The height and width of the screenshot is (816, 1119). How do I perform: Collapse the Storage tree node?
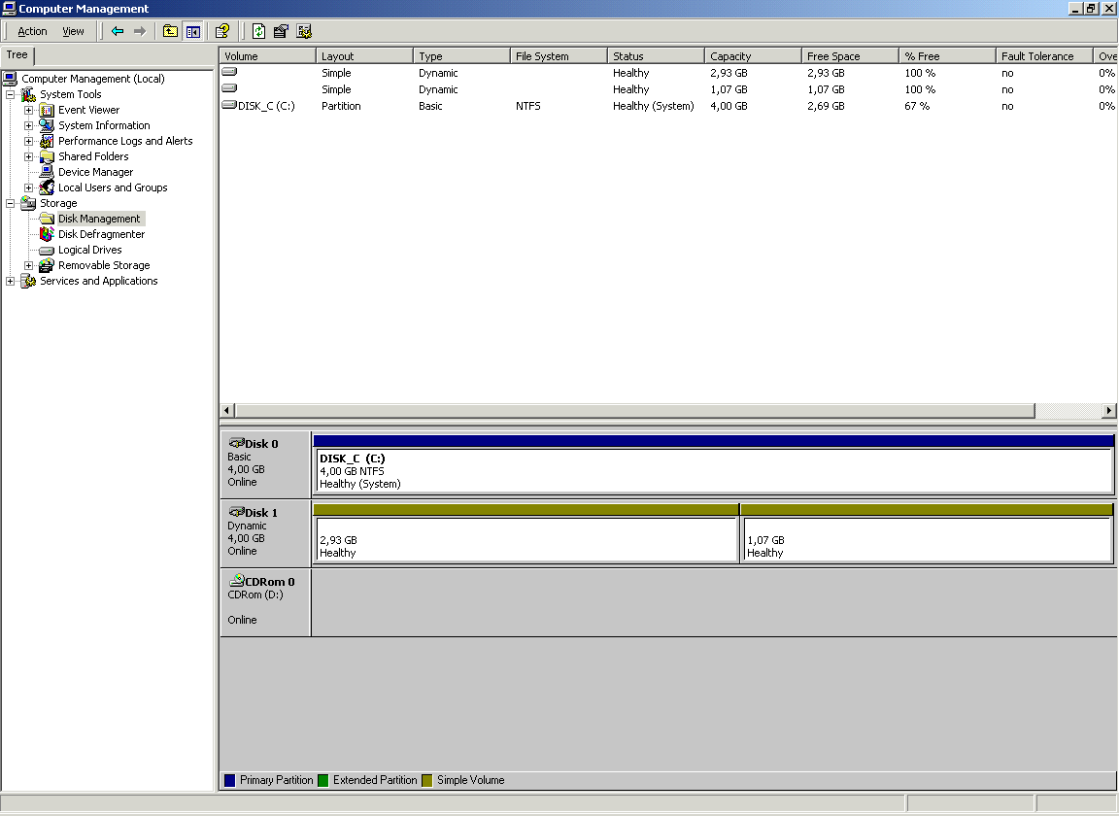(11, 203)
